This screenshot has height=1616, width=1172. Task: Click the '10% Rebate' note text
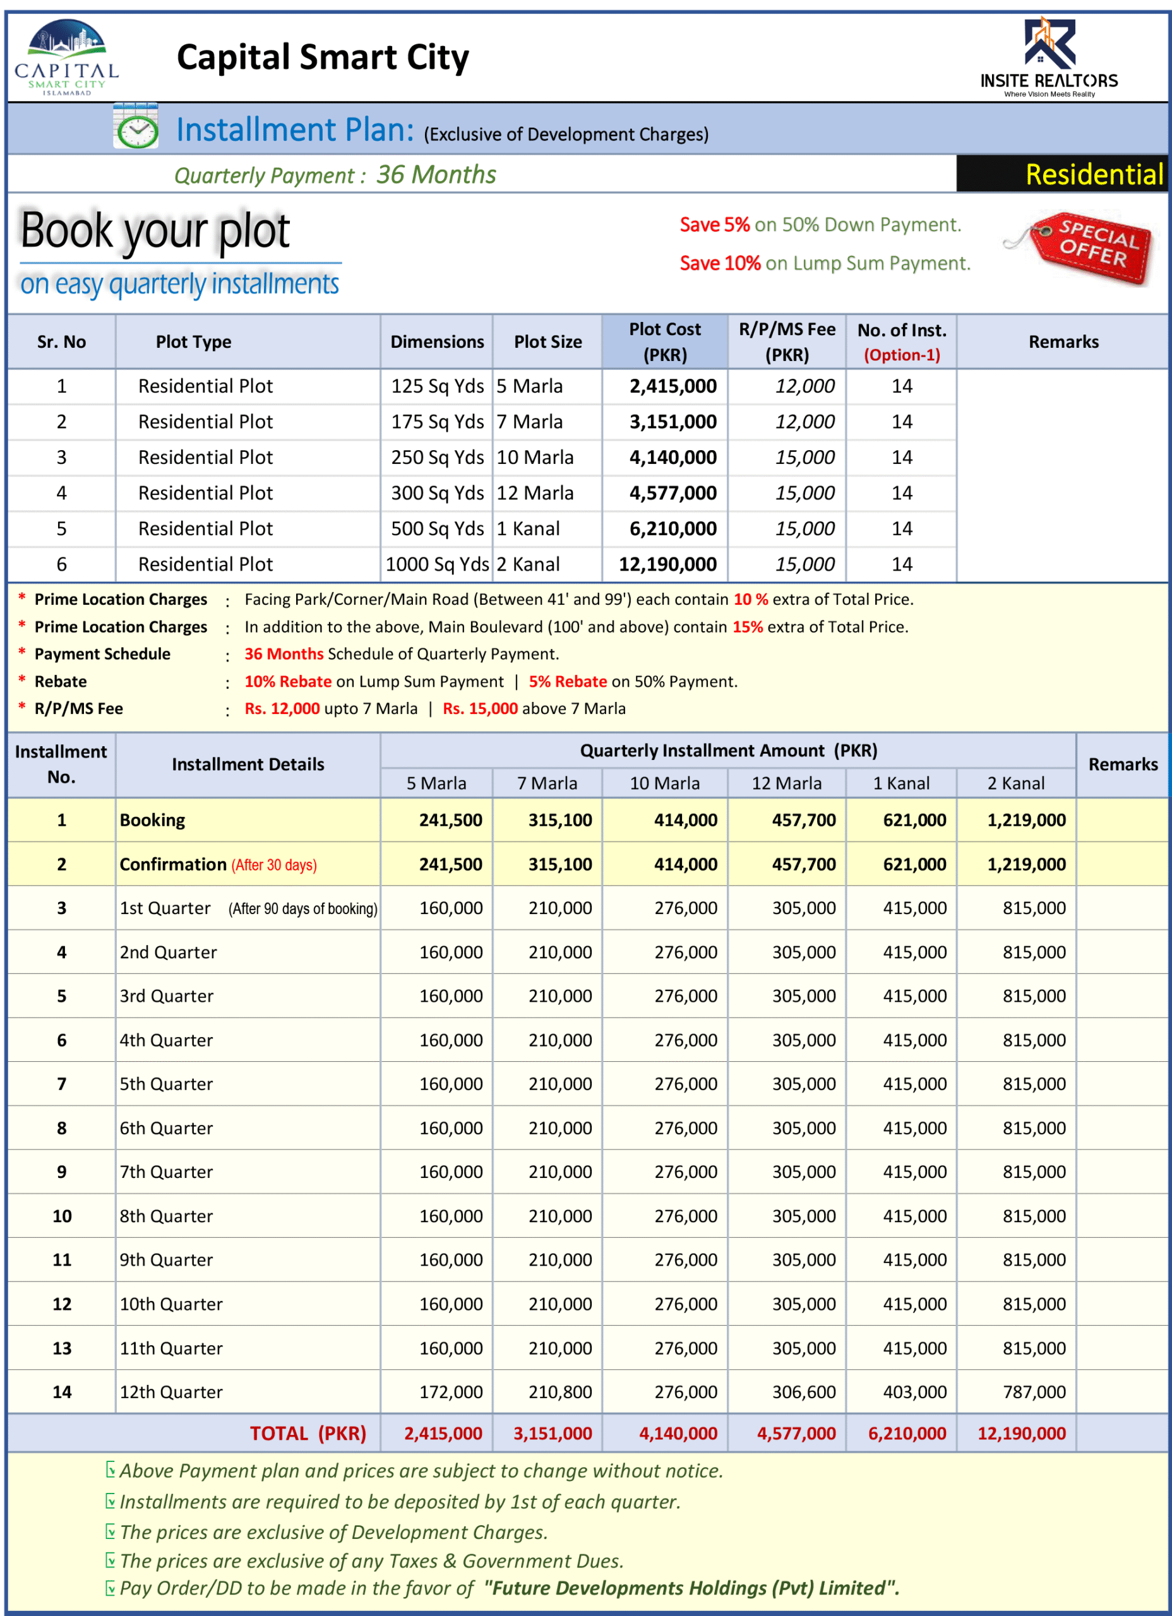click(x=288, y=682)
